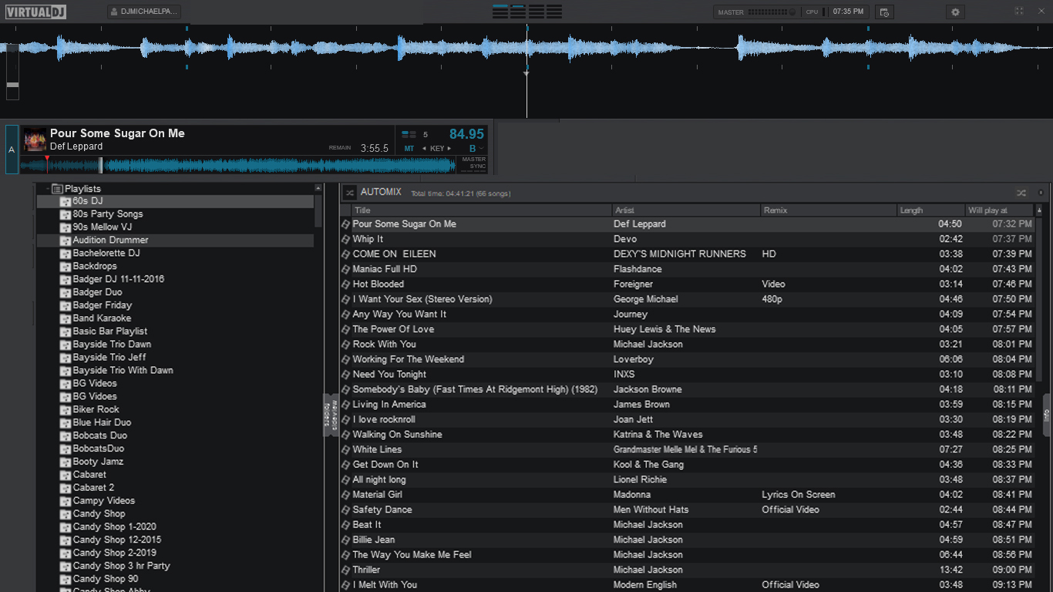Screen dimensions: 1053x592
Task: Click the remaining time 3:55.5
Action: (x=375, y=149)
